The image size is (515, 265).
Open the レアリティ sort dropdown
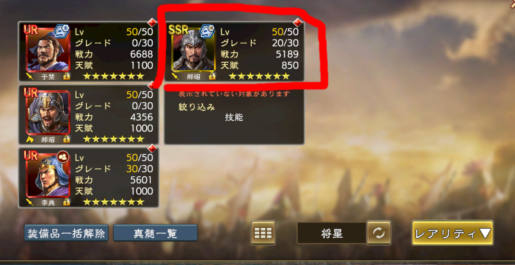pos(453,233)
